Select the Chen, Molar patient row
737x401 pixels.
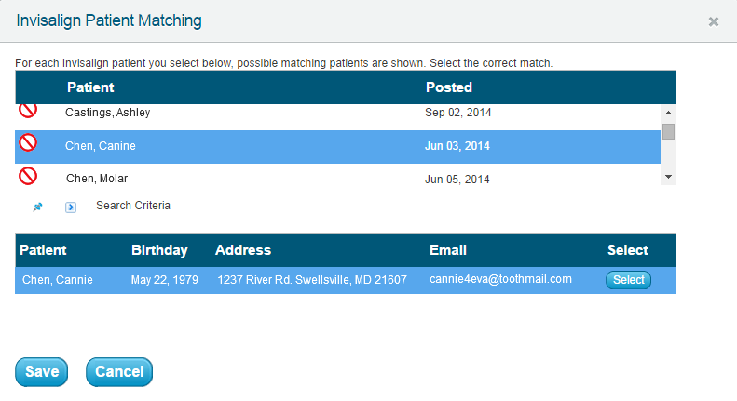tap(337, 177)
